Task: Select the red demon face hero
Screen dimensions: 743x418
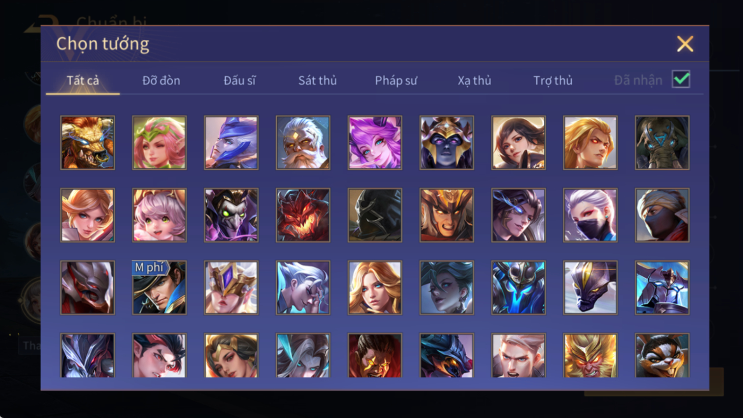Action: tap(303, 215)
